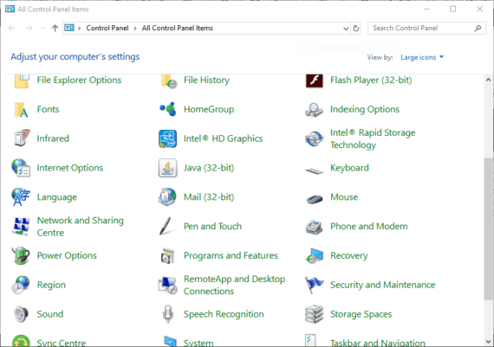This screenshot has height=347, width=494.
Task: Open the Fonts folder icon
Action: (x=22, y=110)
